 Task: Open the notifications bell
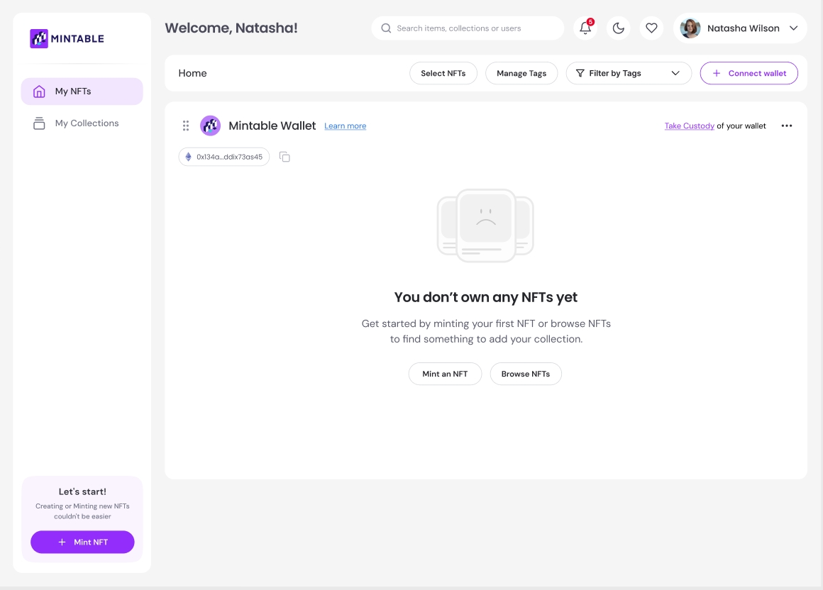(x=585, y=28)
